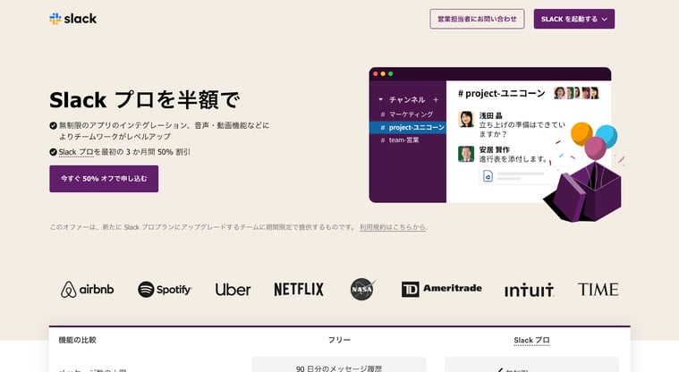Click the Uber logo

(233, 290)
